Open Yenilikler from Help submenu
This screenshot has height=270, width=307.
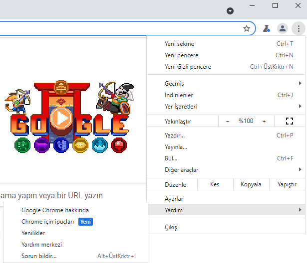click(75, 233)
